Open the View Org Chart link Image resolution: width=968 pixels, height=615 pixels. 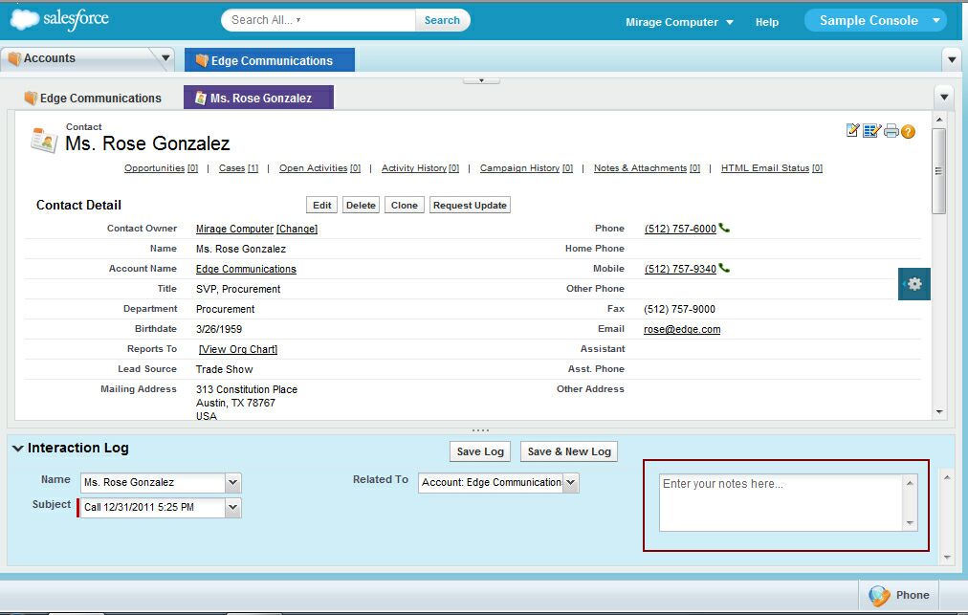[238, 349]
